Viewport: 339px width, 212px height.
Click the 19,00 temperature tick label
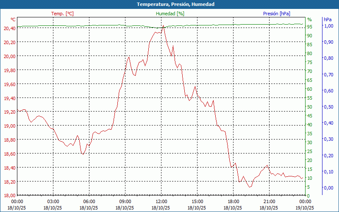pos(9,126)
